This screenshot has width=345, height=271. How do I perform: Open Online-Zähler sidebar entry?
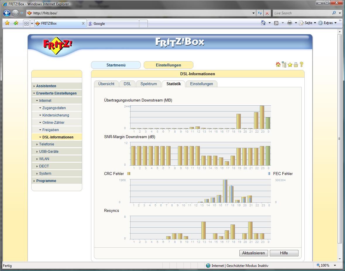click(57, 122)
